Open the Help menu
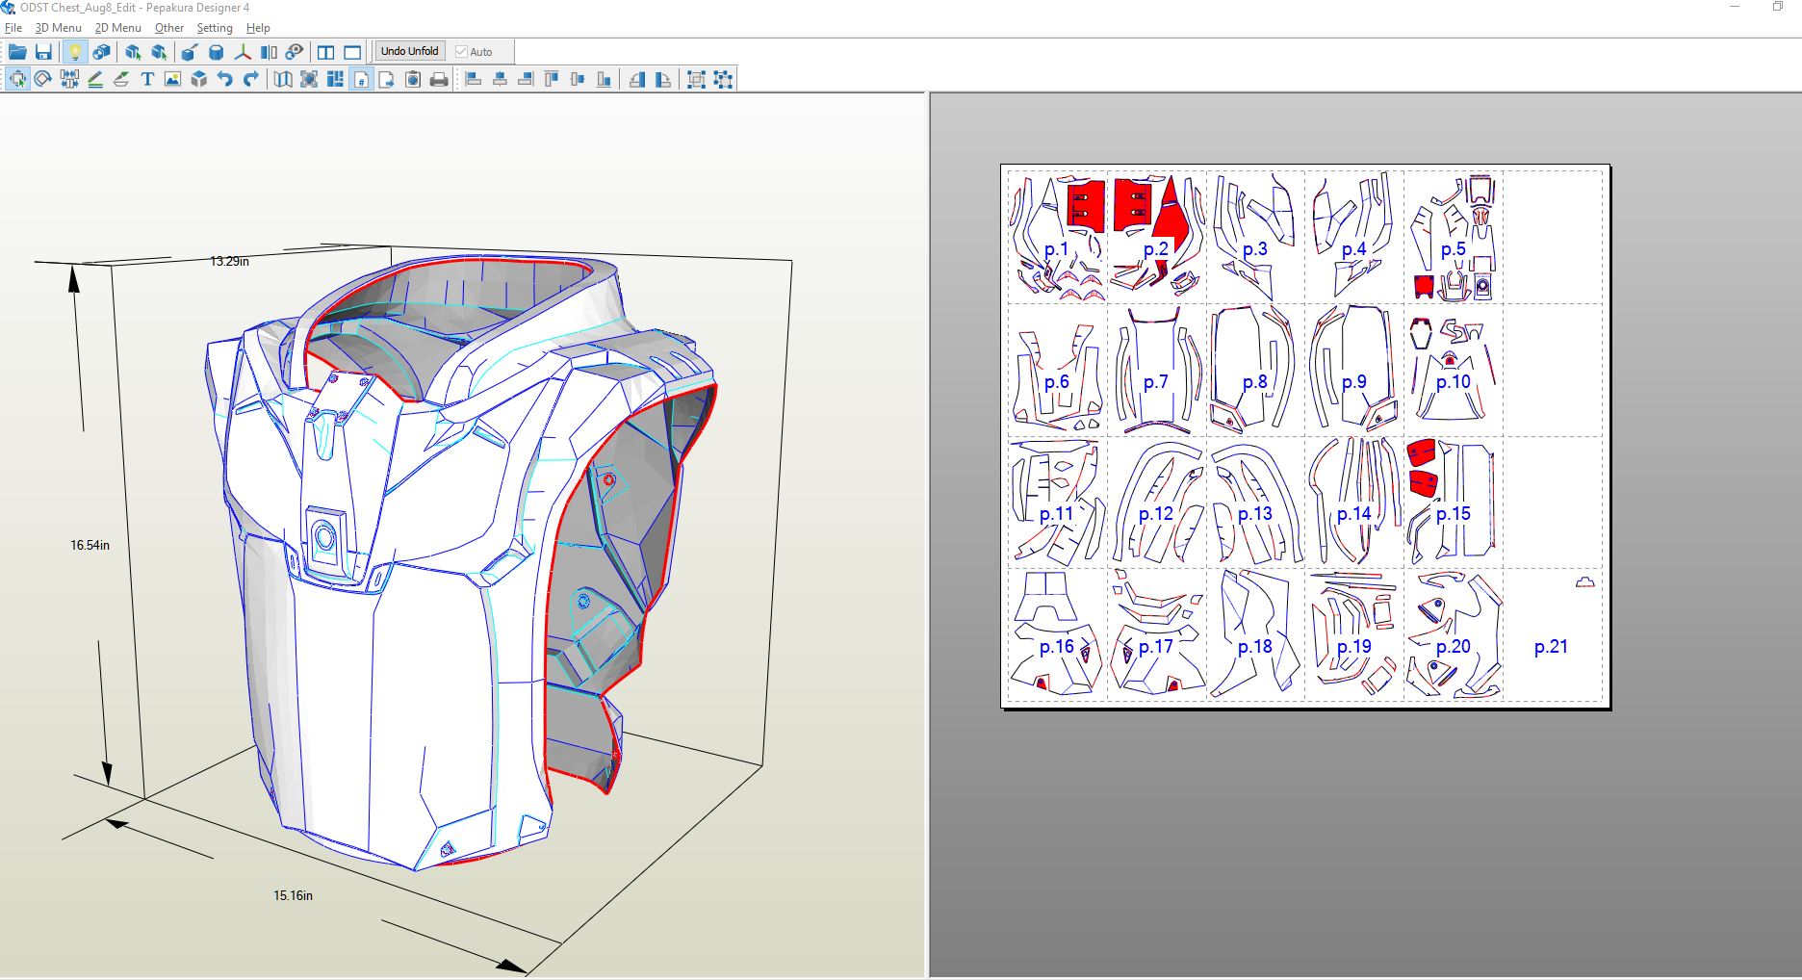1802x980 pixels. click(258, 28)
